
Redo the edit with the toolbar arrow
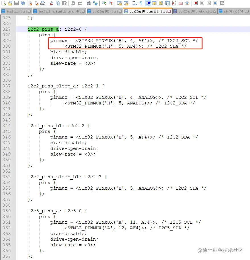[80, 3]
